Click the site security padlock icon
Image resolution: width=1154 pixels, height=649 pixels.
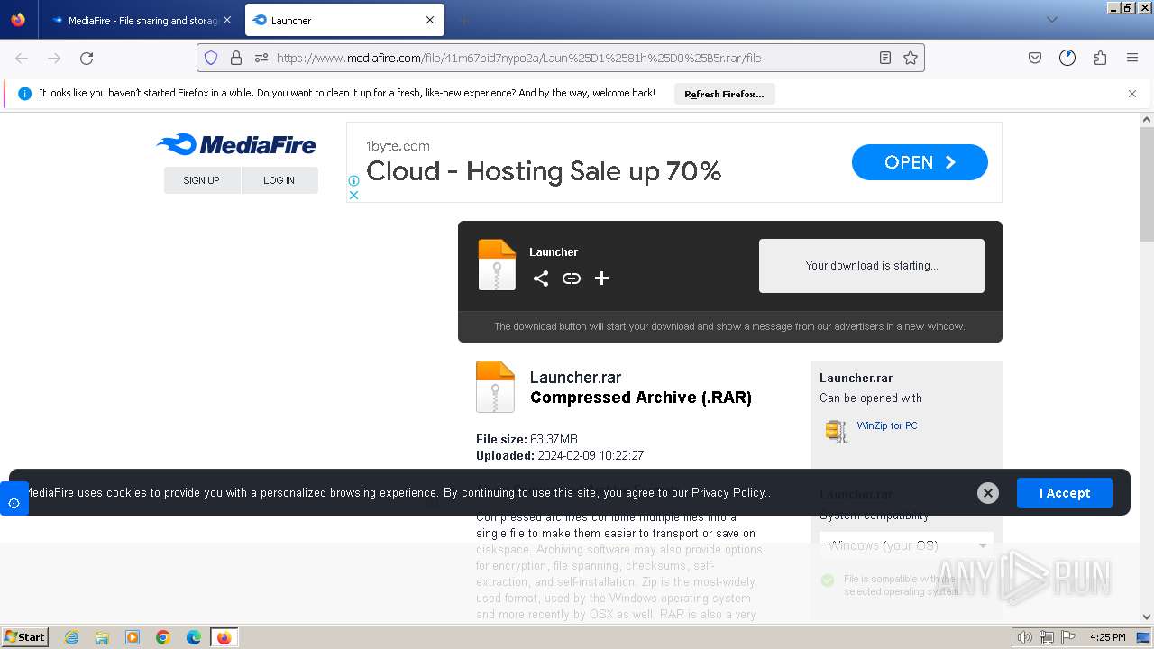pos(236,58)
